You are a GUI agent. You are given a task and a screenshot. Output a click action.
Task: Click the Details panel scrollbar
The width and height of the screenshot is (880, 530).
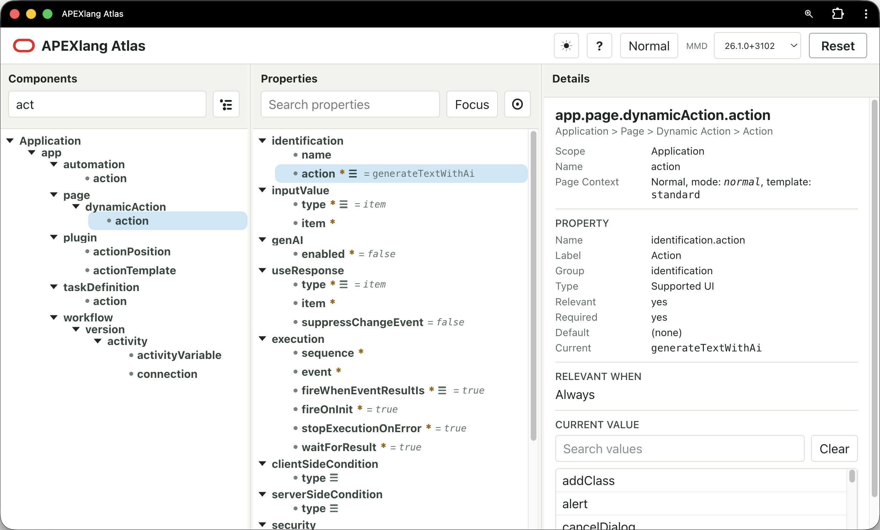874,298
